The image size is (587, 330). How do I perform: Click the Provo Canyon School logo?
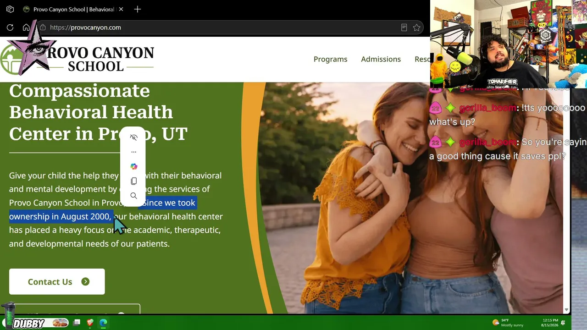pyautogui.click(x=77, y=59)
